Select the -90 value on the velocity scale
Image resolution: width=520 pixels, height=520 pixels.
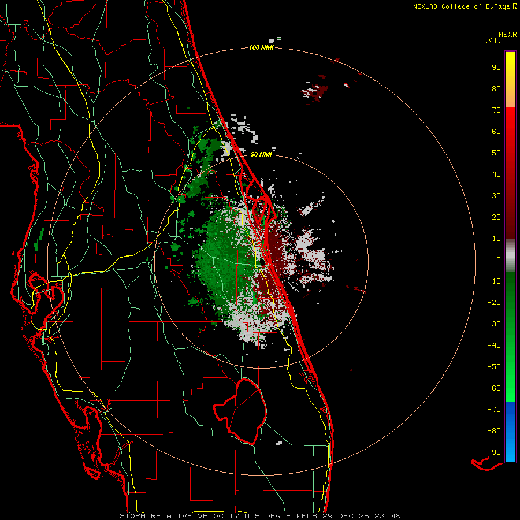pos(494,452)
